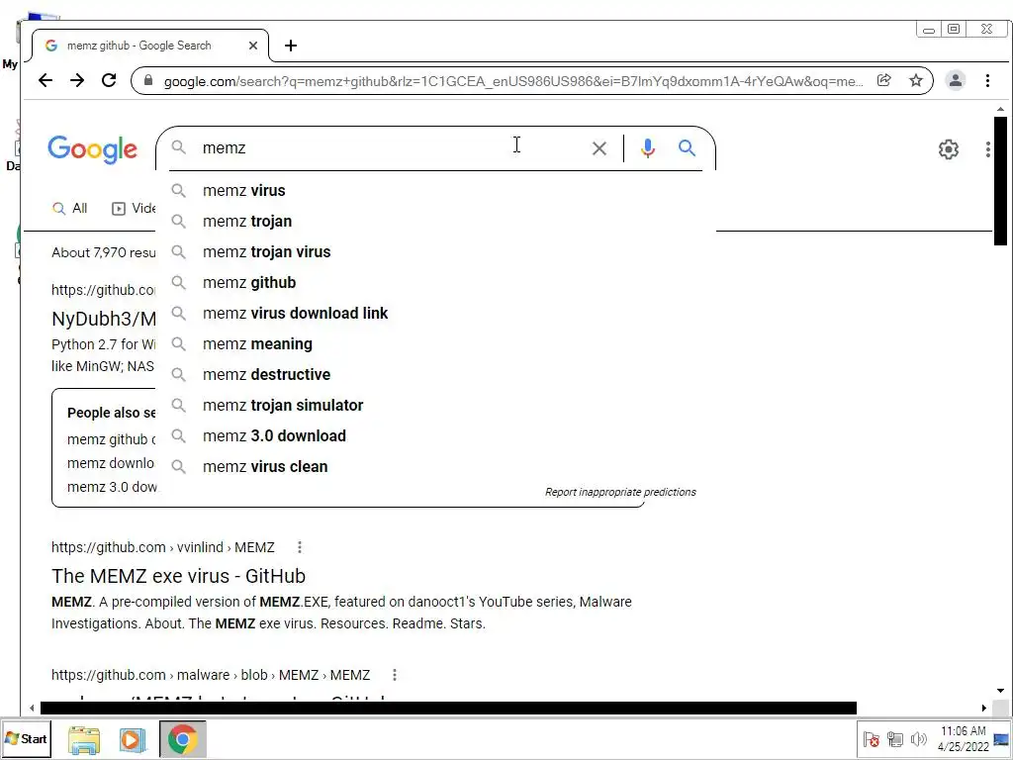Clear the search box with the X
The height and width of the screenshot is (760, 1013).
point(599,148)
